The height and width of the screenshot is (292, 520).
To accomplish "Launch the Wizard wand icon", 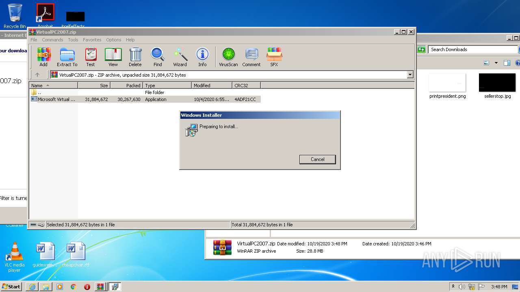I will [180, 57].
